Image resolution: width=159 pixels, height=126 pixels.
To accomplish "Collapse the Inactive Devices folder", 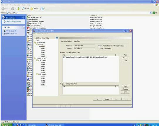I will tap(35, 58).
